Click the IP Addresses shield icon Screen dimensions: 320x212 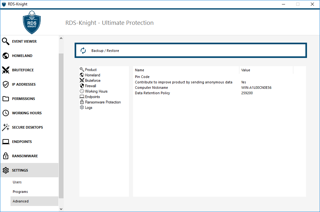6,84
